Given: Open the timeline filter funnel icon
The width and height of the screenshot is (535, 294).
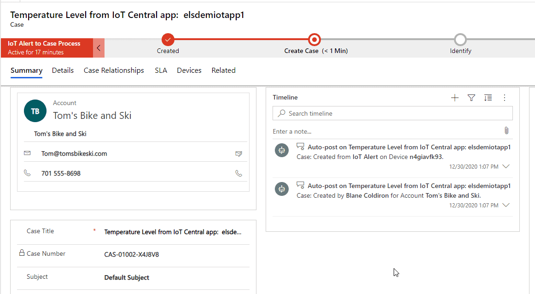Looking at the screenshot, I should click(471, 98).
